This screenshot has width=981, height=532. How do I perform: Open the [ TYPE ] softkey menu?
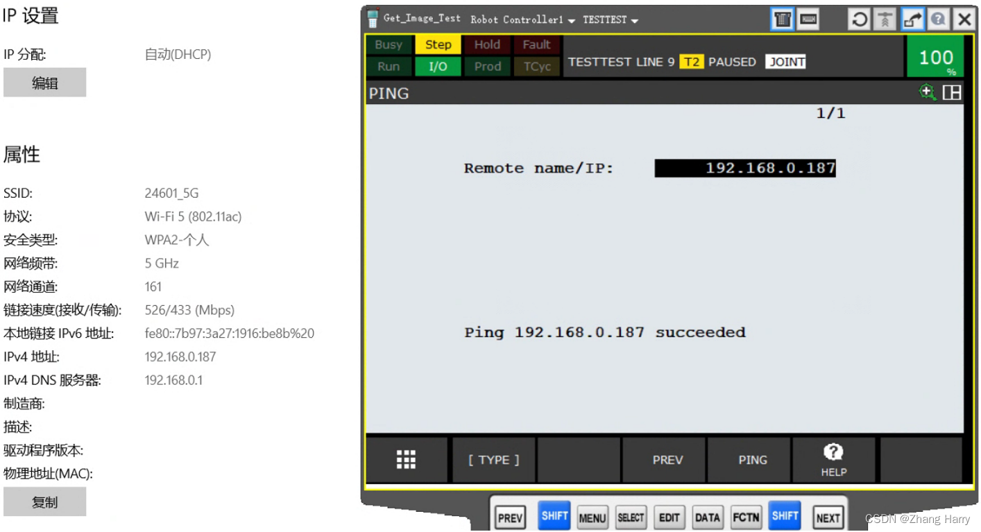(494, 460)
